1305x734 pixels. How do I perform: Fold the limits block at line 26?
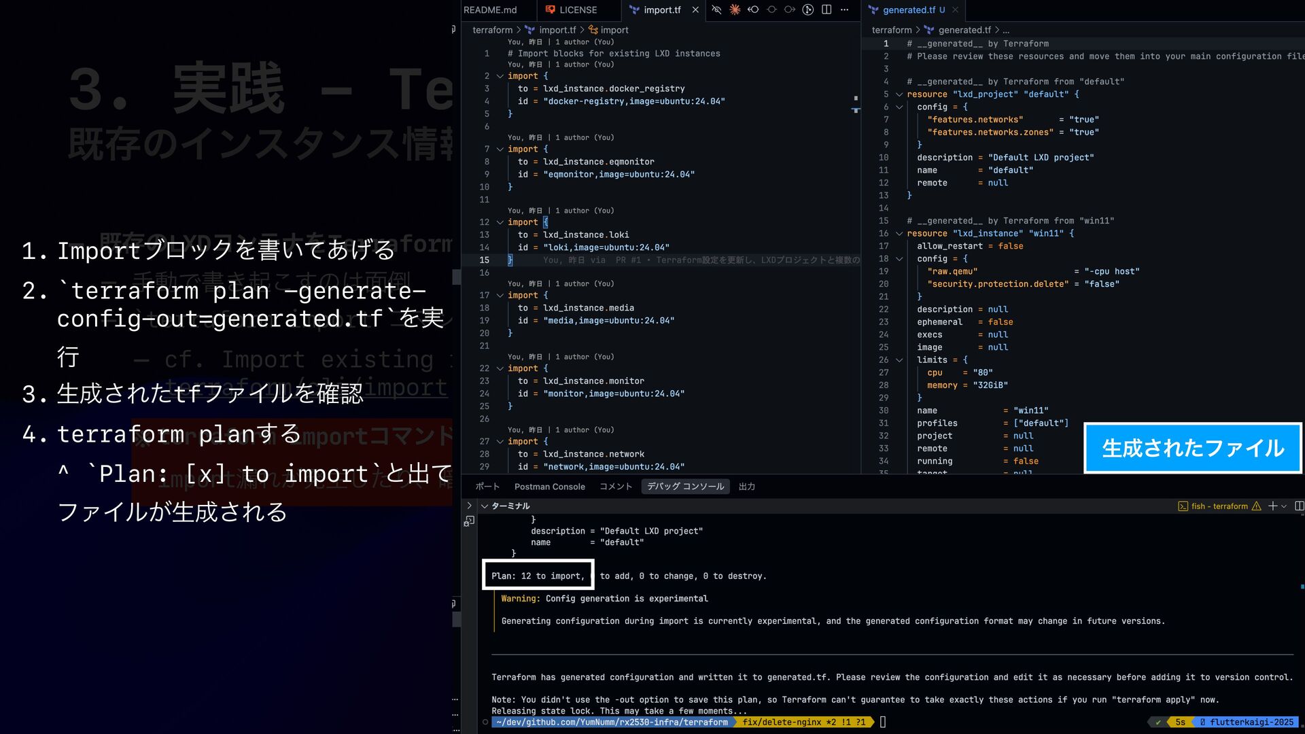pyautogui.click(x=899, y=360)
